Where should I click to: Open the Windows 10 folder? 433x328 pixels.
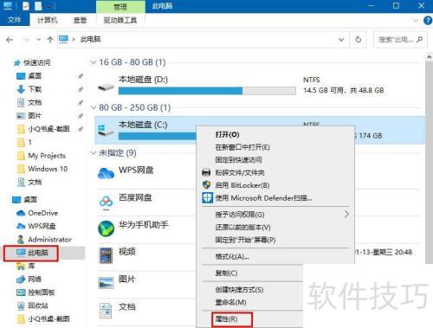pyautogui.click(x=48, y=169)
